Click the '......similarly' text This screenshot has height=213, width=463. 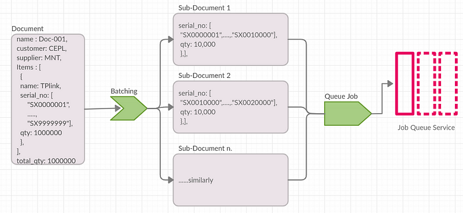tap(196, 180)
